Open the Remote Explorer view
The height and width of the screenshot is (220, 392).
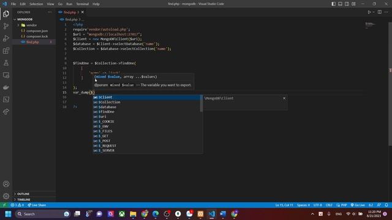coord(6,75)
